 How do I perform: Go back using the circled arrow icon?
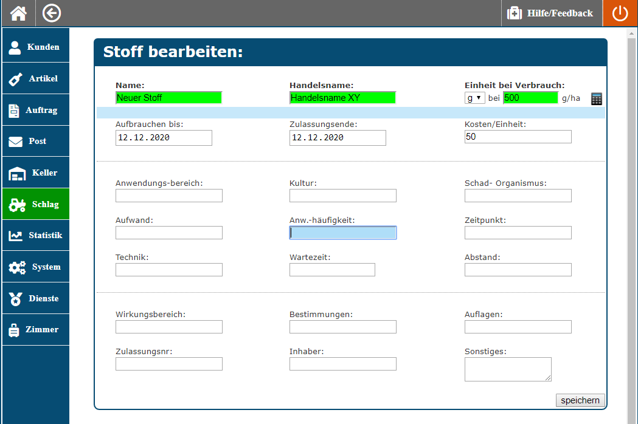coord(52,13)
